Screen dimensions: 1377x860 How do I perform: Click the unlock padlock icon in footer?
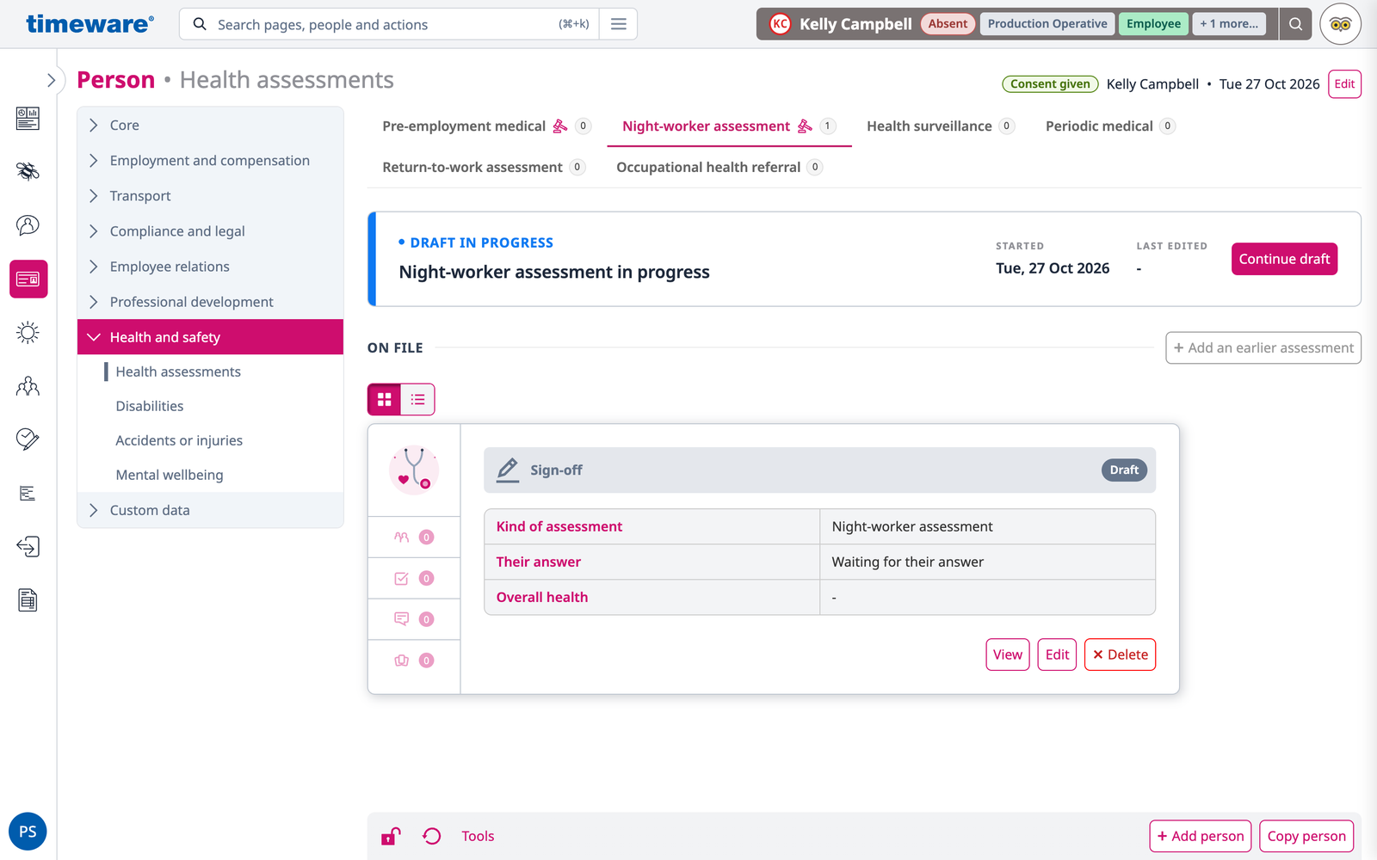coord(391,836)
